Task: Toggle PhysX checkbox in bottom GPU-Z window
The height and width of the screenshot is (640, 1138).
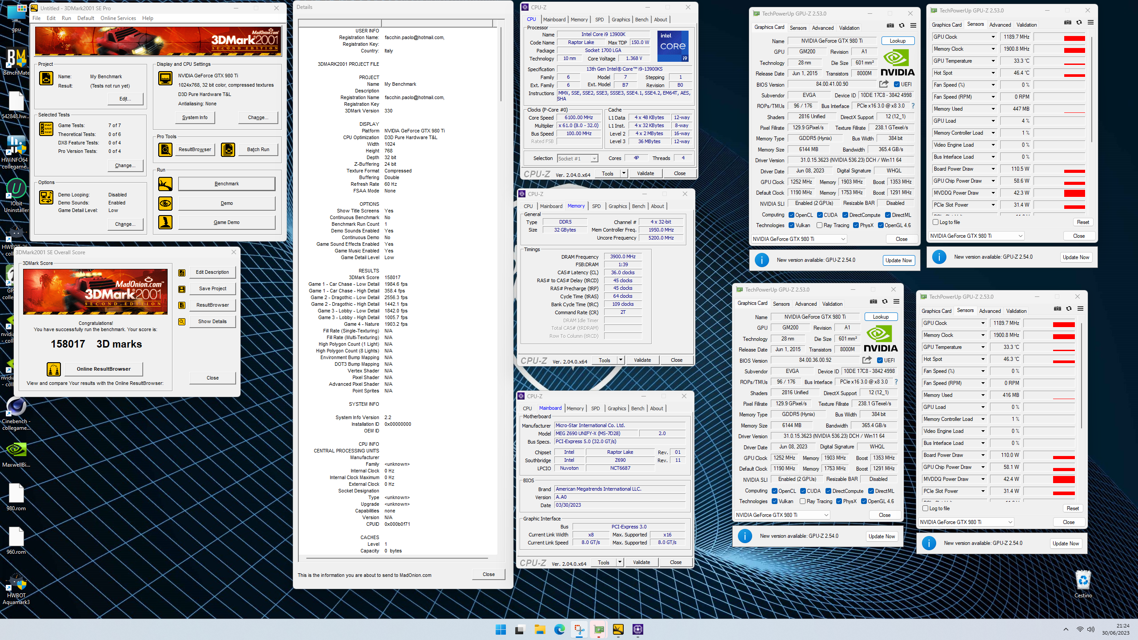Action: coord(838,501)
